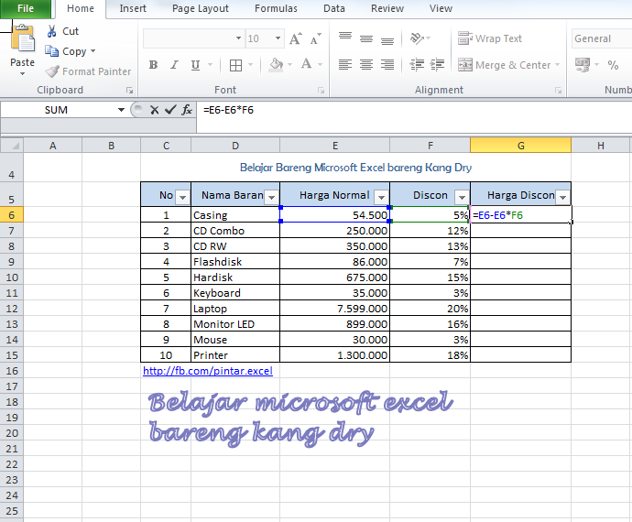Click the Select All corner button
The width and height of the screenshot is (632, 522).
pyautogui.click(x=12, y=145)
